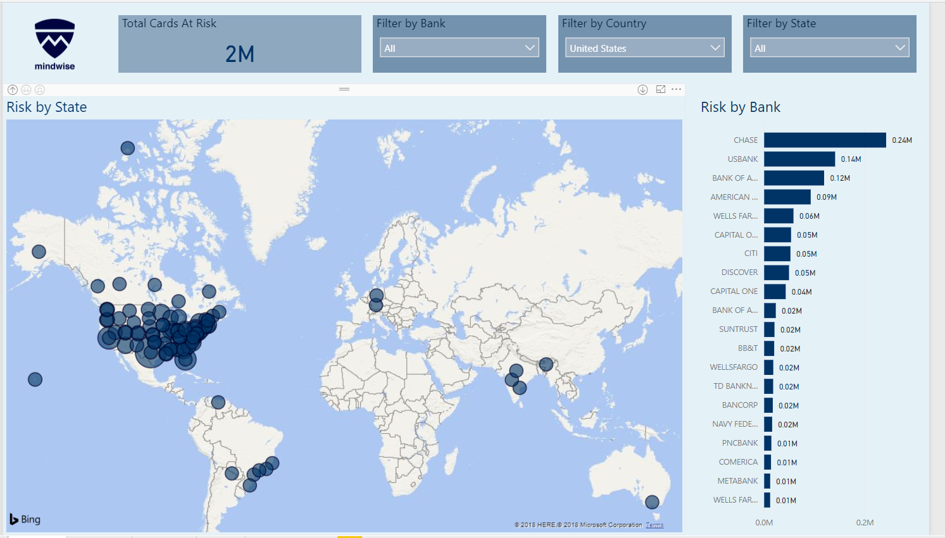Click the Risk by Bank chart title

(x=741, y=107)
